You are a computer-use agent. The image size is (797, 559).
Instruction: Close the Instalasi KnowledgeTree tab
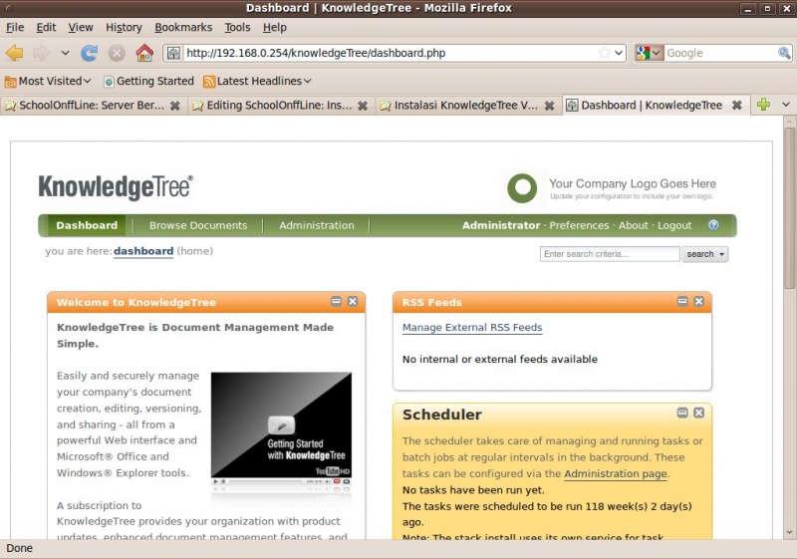coord(550,106)
